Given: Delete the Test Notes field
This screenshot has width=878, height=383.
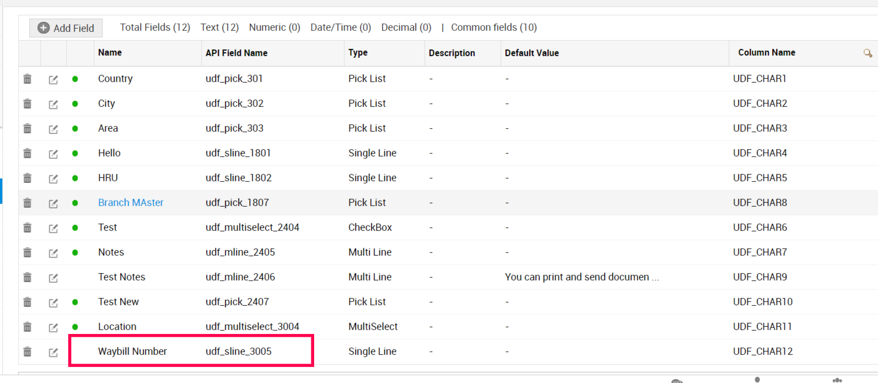Looking at the screenshot, I should click(28, 277).
